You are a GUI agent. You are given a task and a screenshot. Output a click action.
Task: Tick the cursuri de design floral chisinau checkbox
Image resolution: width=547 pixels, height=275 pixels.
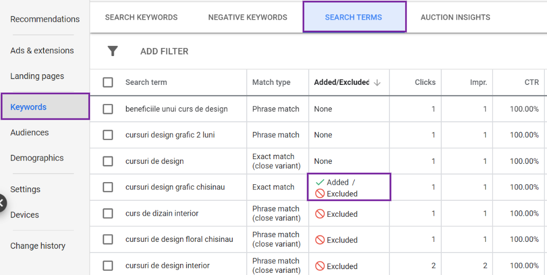[108, 239]
